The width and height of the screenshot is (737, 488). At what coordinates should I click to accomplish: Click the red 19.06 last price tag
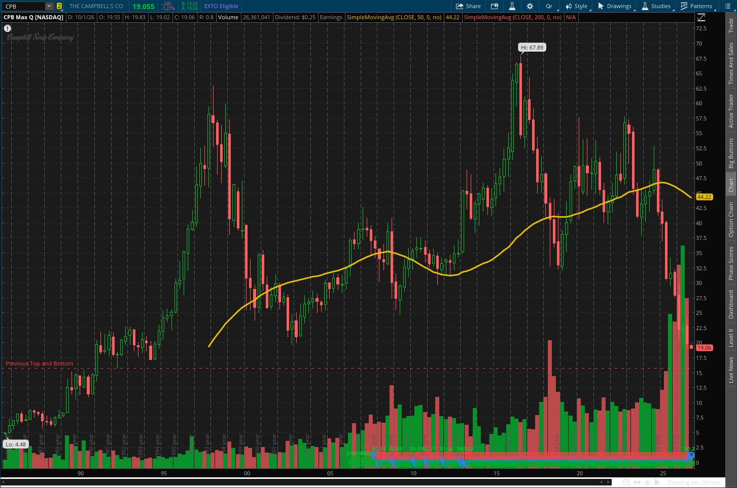click(x=705, y=348)
